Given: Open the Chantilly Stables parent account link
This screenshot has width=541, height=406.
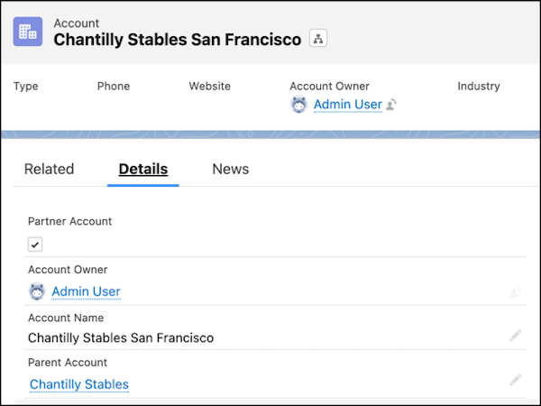Looking at the screenshot, I should [x=79, y=384].
